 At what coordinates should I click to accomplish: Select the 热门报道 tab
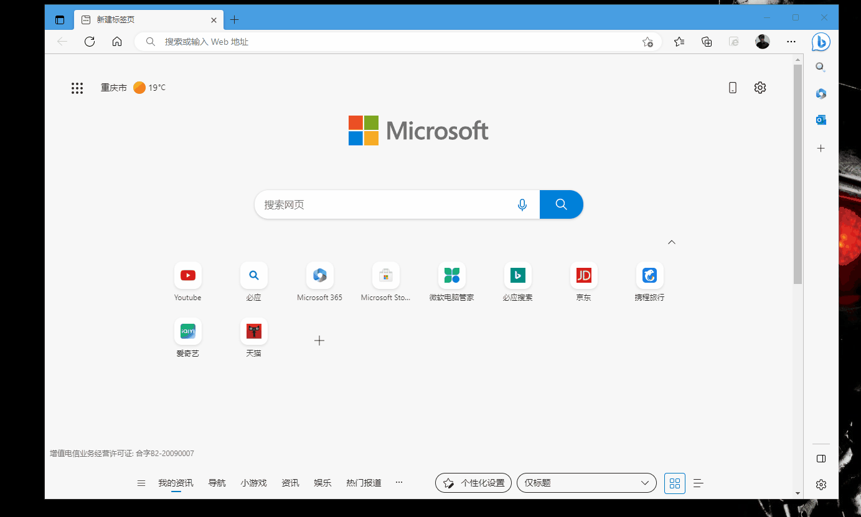364,483
